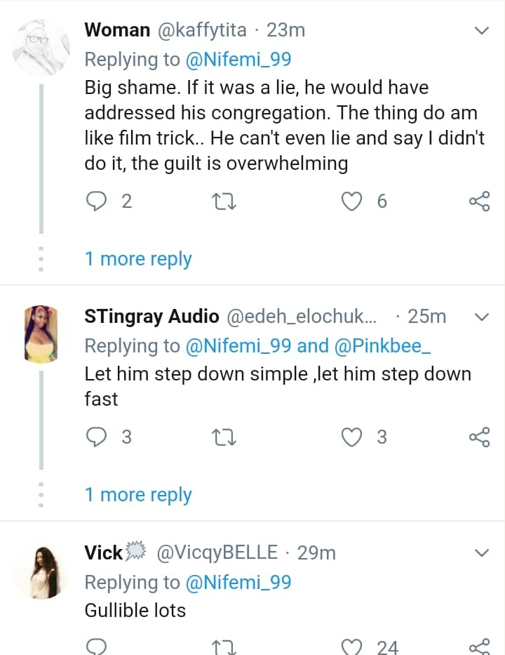Reply to kaffytita's tweet via comment icon
Screen dimensions: 505x655
click(x=95, y=202)
